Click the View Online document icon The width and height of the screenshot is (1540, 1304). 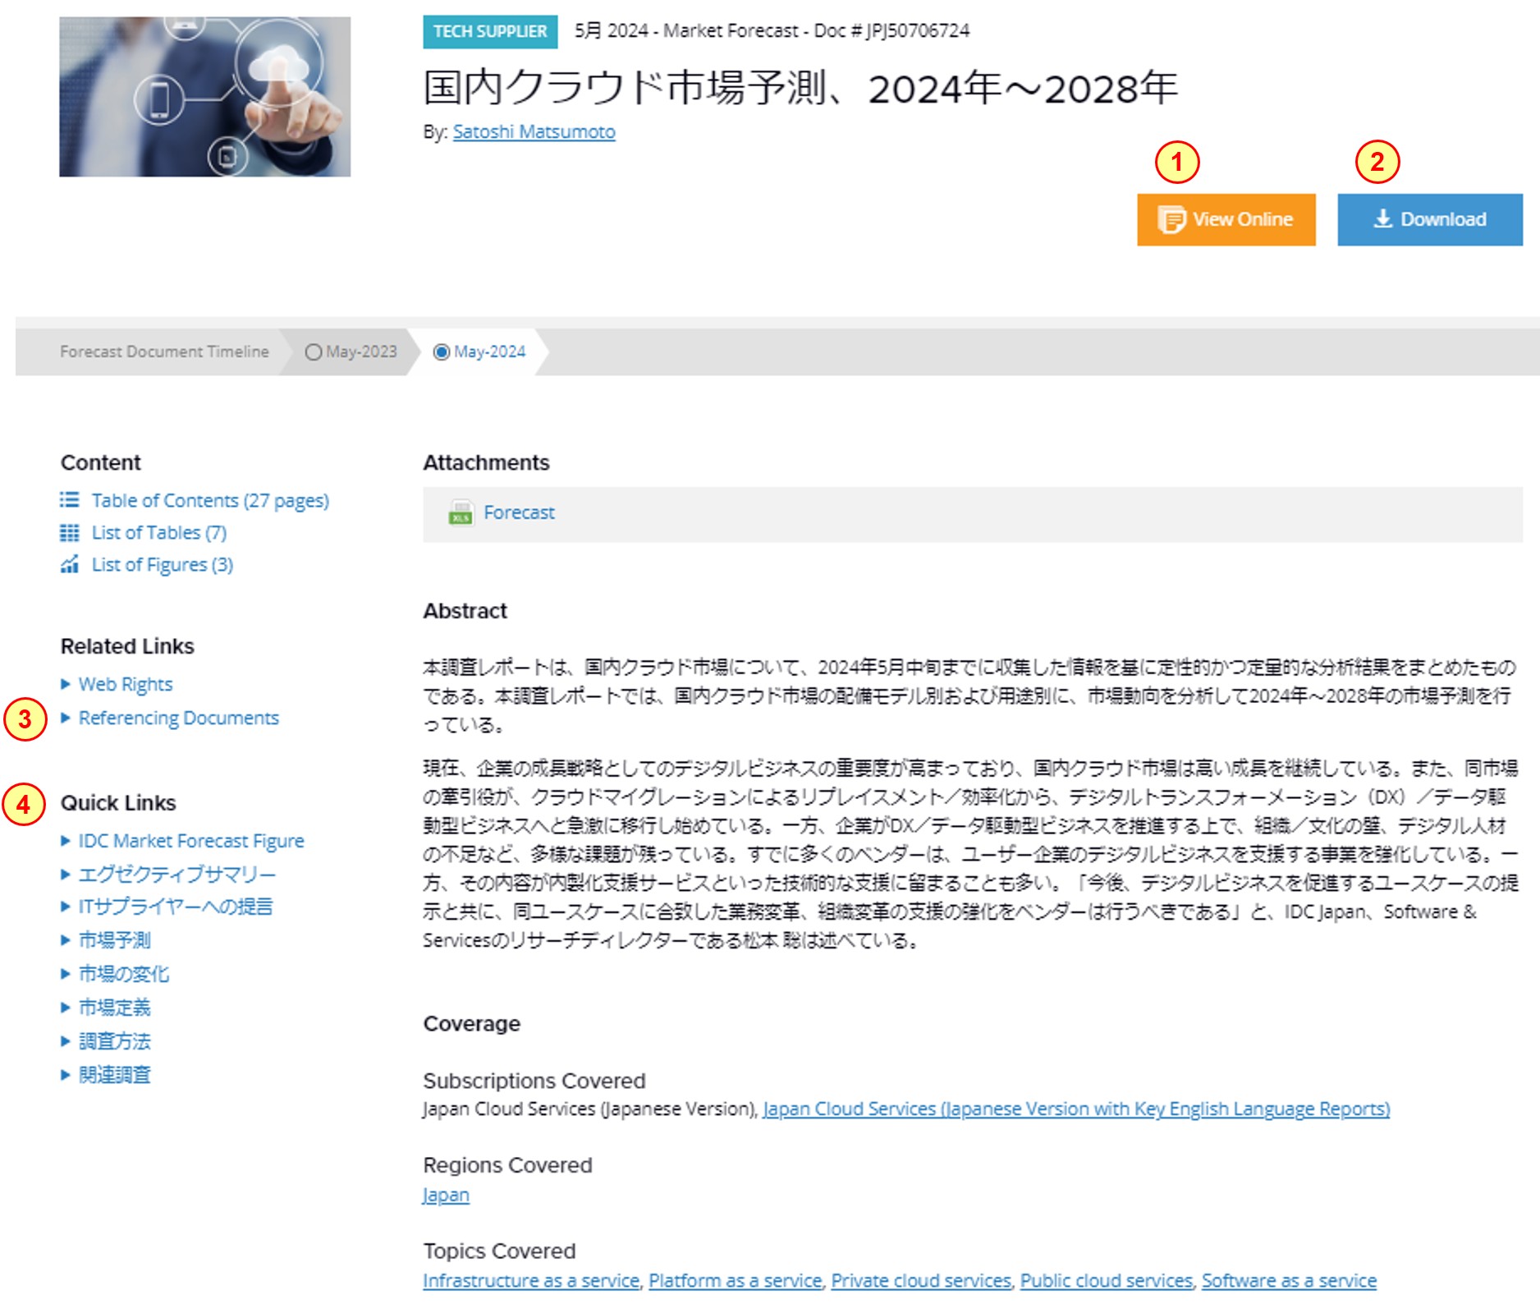click(x=1171, y=219)
